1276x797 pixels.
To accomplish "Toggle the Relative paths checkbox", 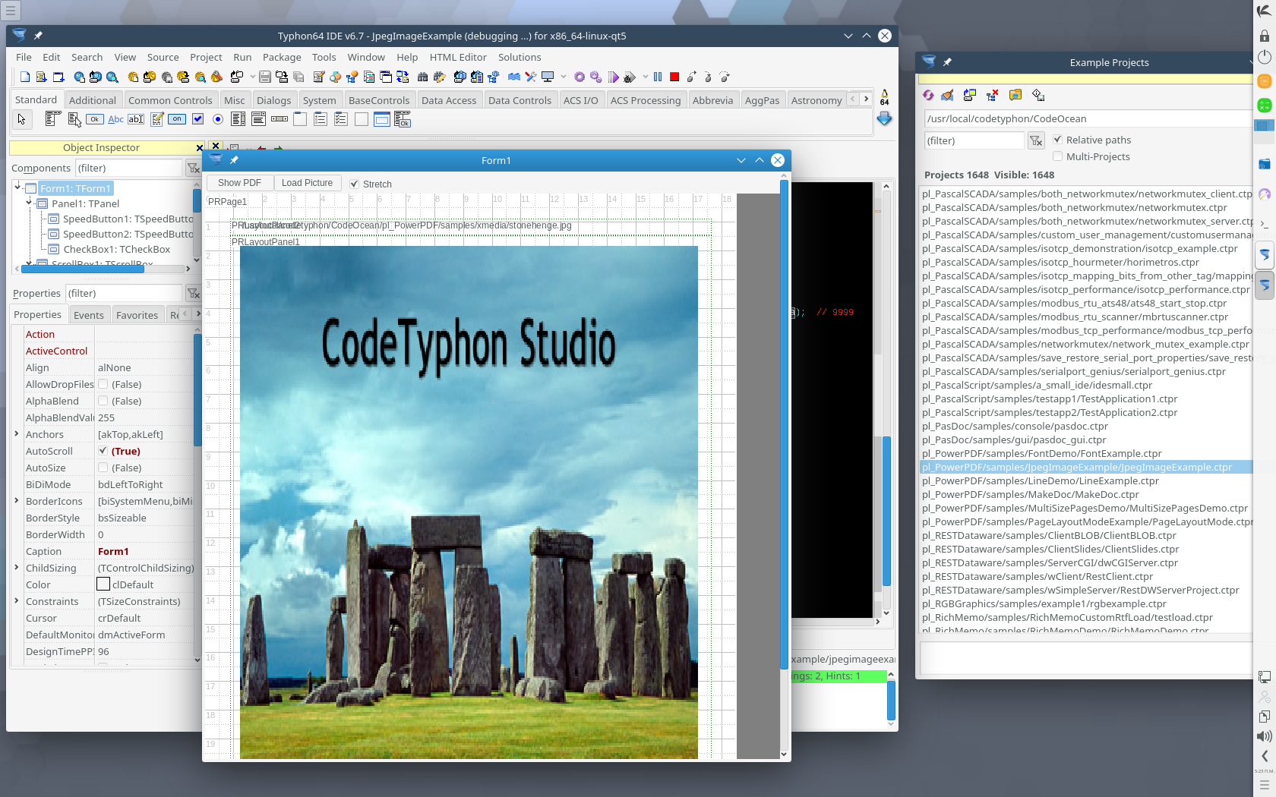I will (x=1057, y=140).
